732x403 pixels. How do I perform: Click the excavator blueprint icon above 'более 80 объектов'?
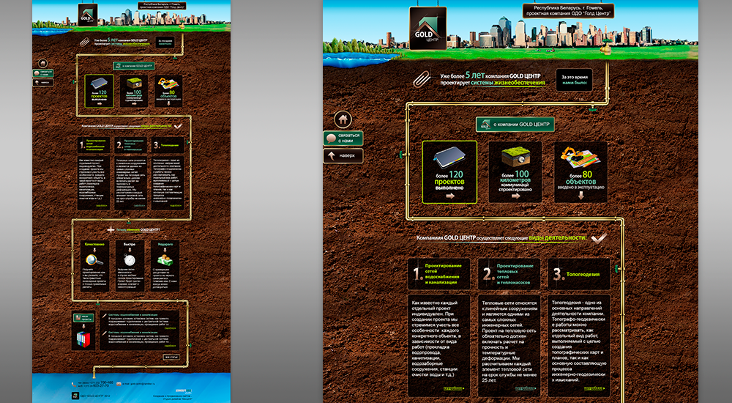[x=580, y=158]
